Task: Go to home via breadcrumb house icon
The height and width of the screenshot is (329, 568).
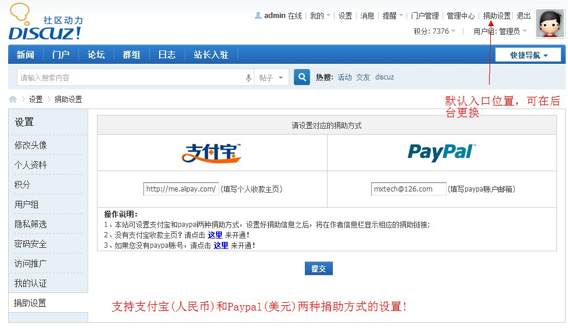Action: 13,99
